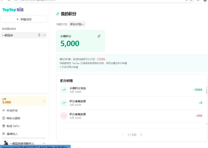Open user profile more options menu
The width and height of the screenshot is (208, 148).
(44, 143)
